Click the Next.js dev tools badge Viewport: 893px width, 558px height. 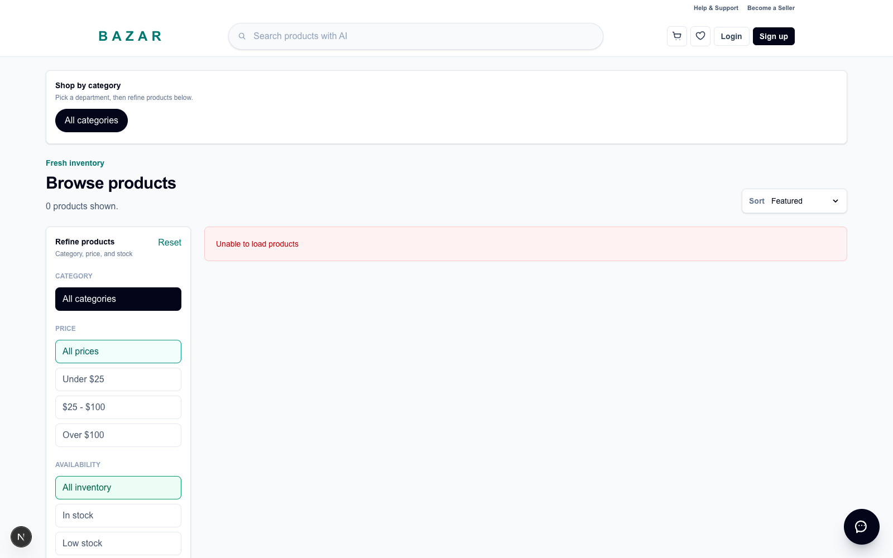click(x=21, y=537)
